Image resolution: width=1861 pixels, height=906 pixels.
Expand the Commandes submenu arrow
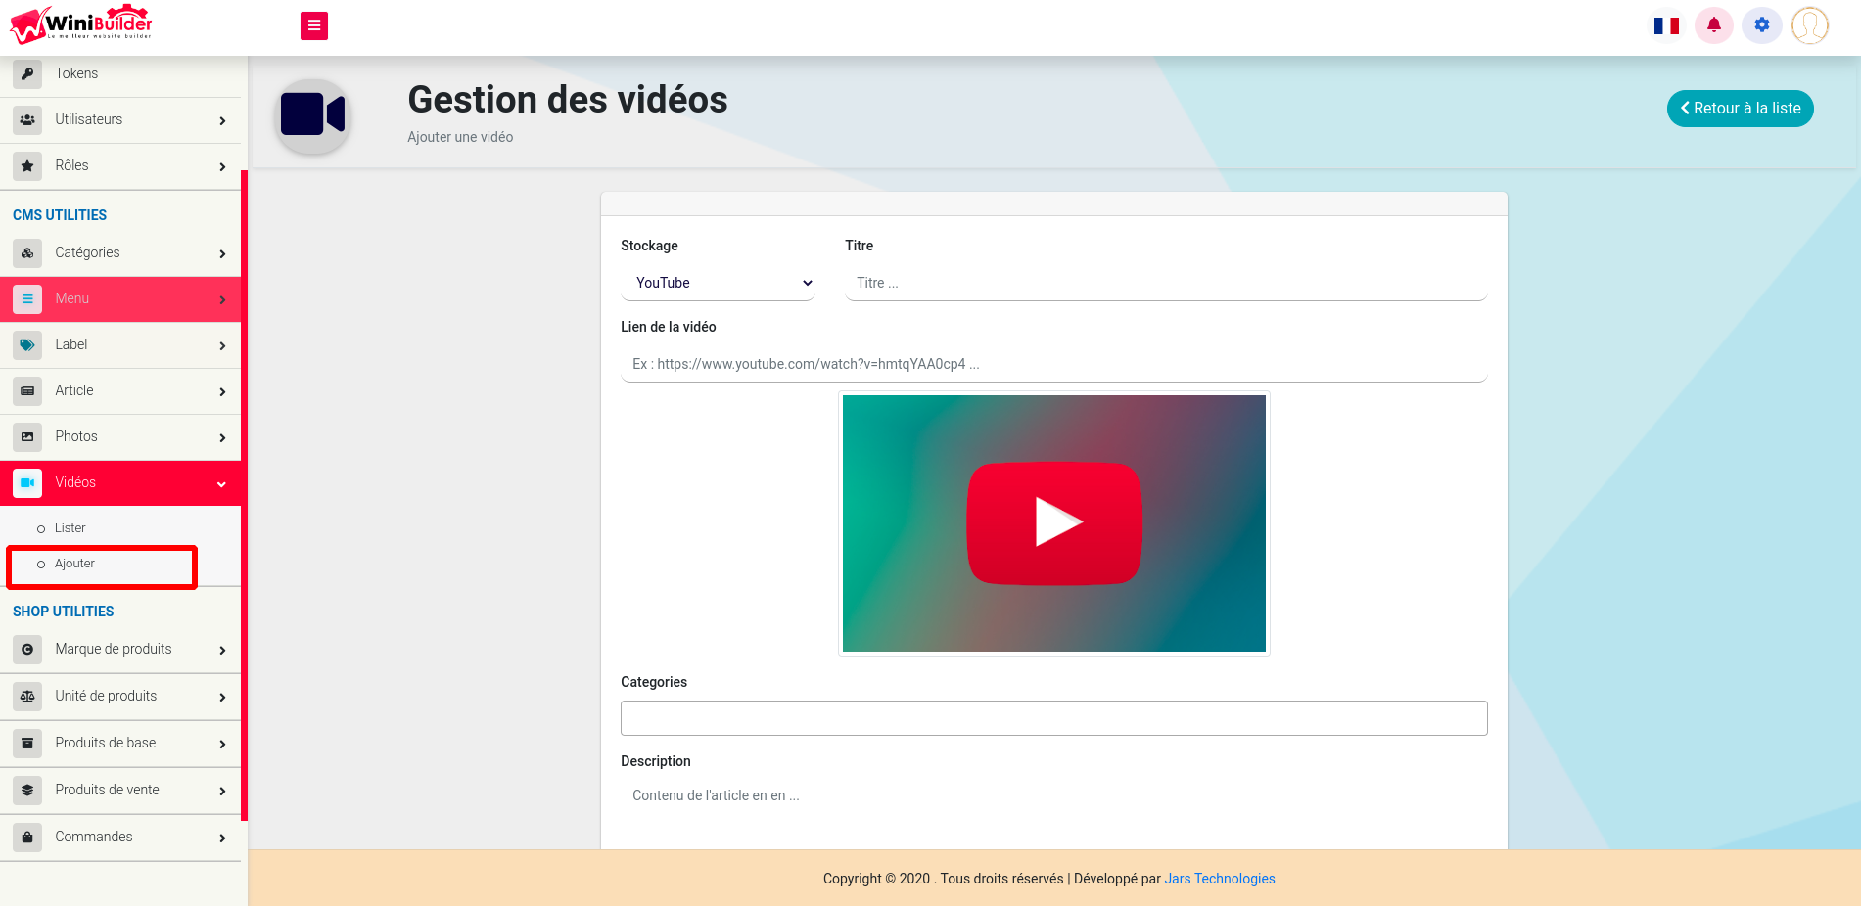[222, 838]
